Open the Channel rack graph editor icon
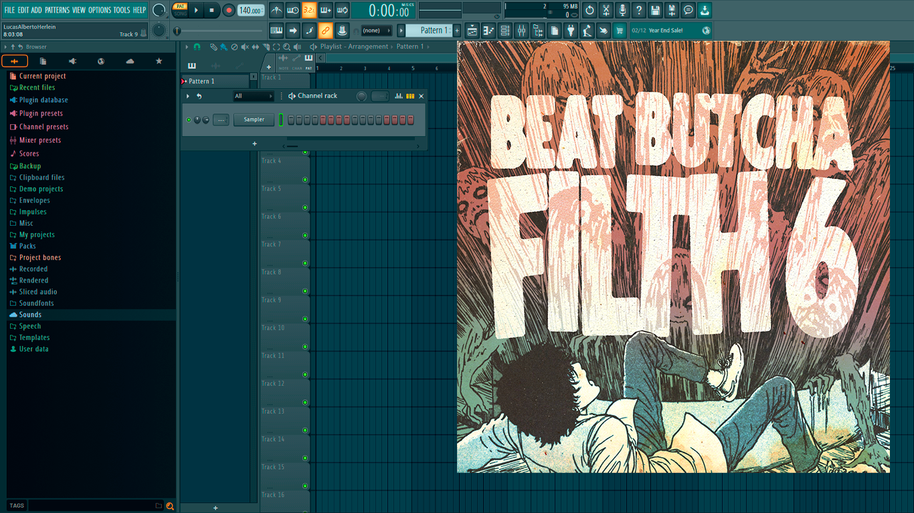Screen dimensions: 914x513 click(399, 96)
